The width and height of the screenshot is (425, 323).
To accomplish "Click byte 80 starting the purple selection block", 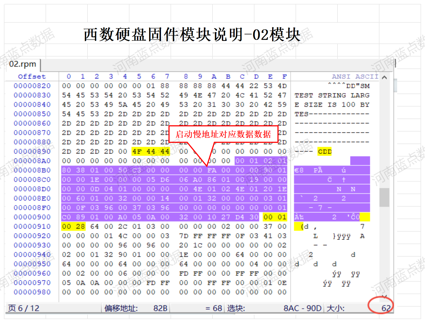I will point(66,170).
